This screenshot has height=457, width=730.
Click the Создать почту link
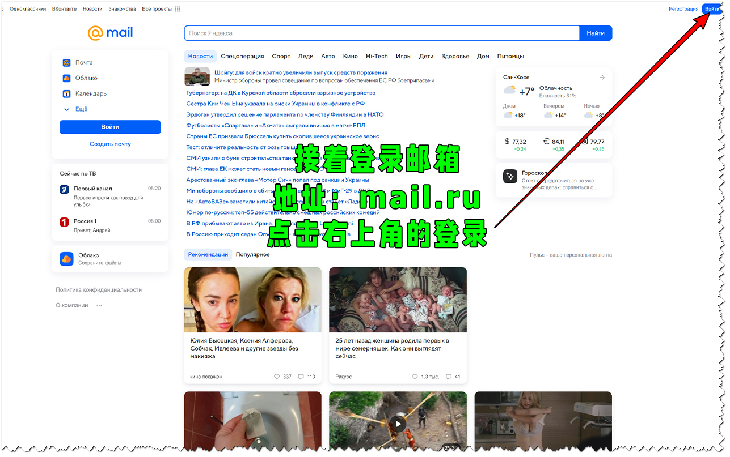110,144
